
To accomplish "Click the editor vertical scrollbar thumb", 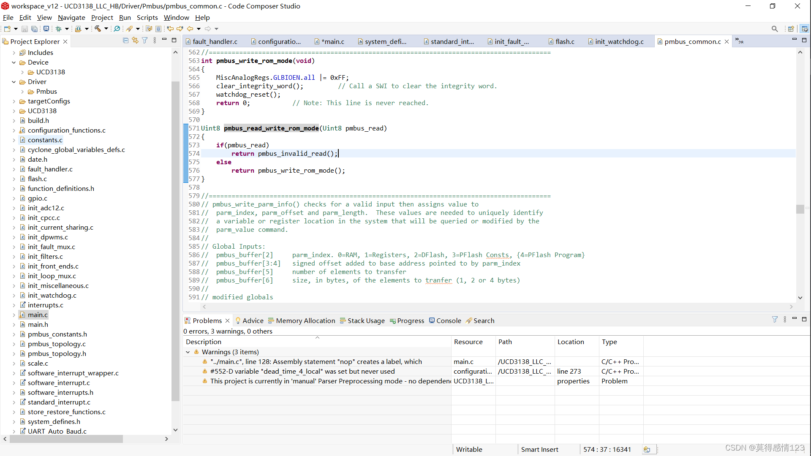I will click(800, 209).
